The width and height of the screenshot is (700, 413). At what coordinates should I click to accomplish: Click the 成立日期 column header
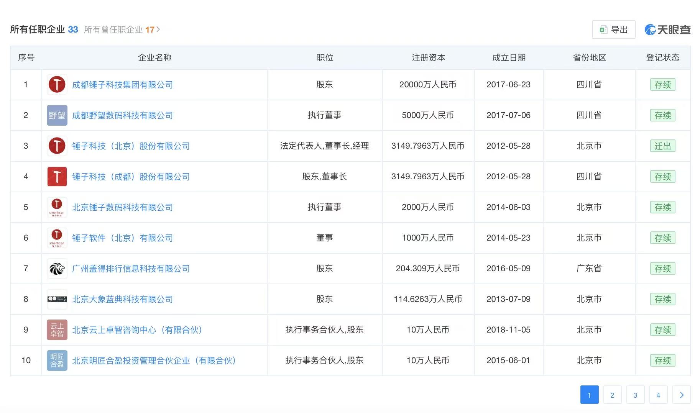509,58
